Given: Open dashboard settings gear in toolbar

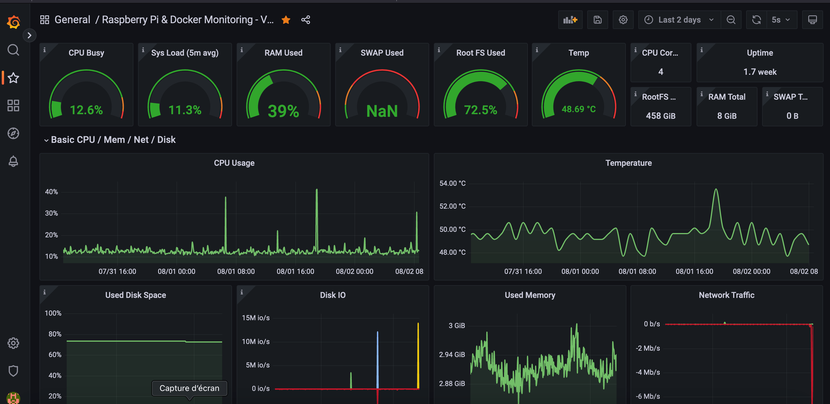Looking at the screenshot, I should click(x=623, y=20).
